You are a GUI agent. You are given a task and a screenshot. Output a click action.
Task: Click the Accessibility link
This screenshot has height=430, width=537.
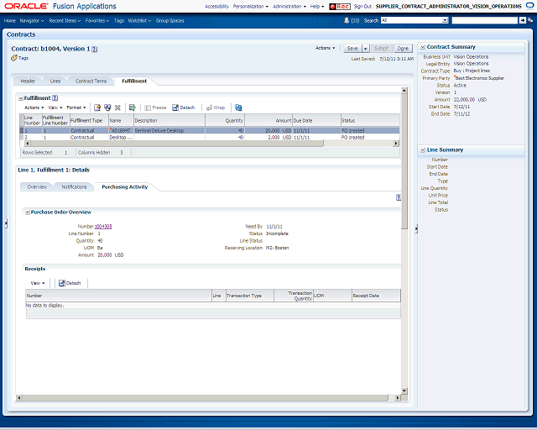tap(216, 7)
